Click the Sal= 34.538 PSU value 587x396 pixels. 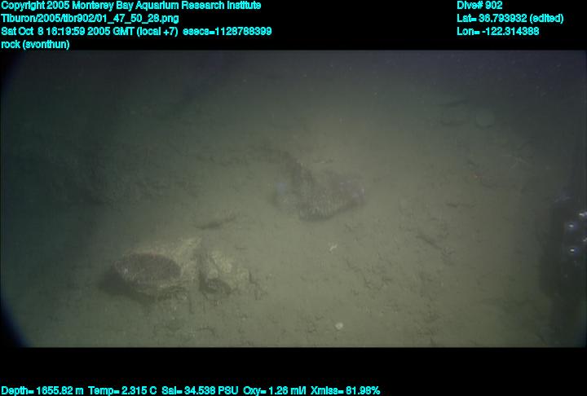[x=200, y=391]
